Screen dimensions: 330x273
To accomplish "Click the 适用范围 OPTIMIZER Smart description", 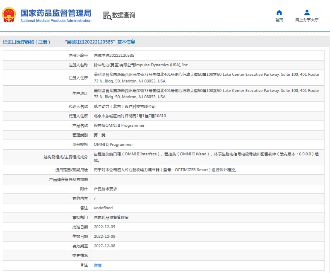I will click(166, 170).
